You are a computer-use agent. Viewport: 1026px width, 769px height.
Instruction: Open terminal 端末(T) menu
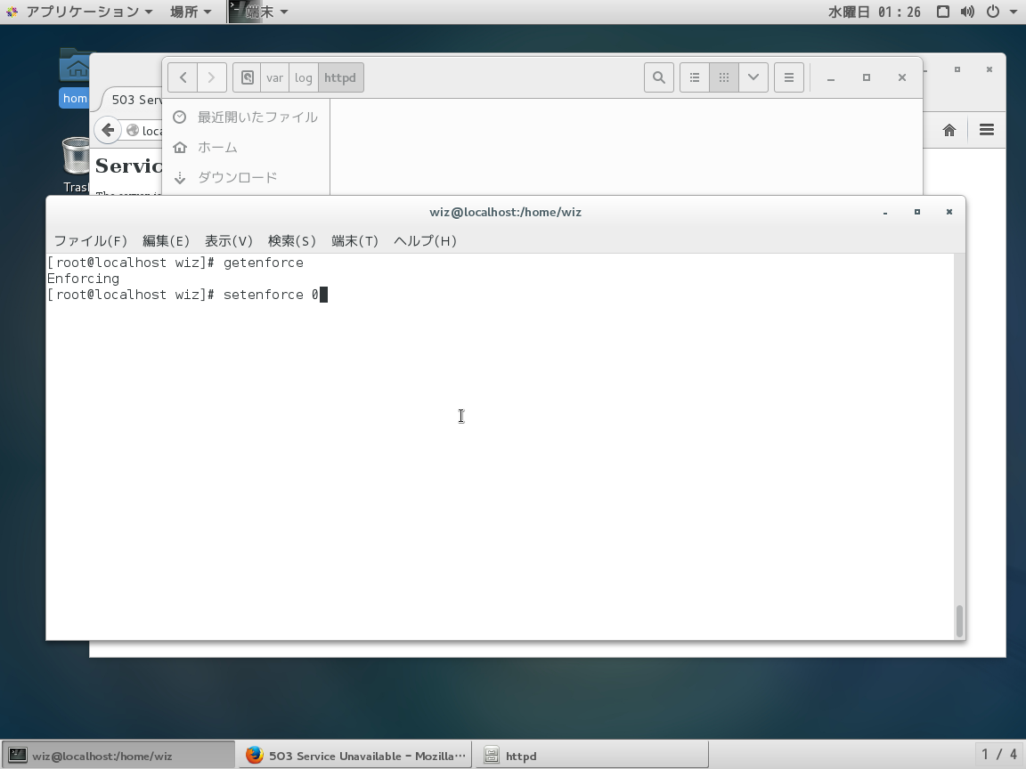(354, 241)
